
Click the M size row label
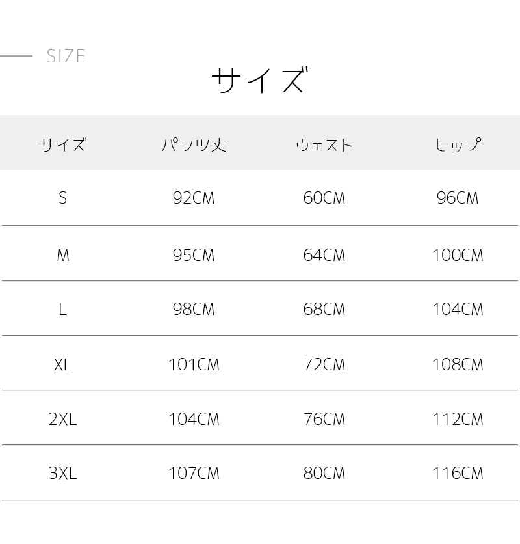[62, 255]
